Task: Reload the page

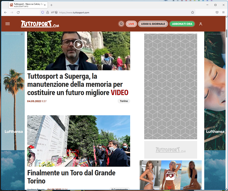Action: pos(18,12)
